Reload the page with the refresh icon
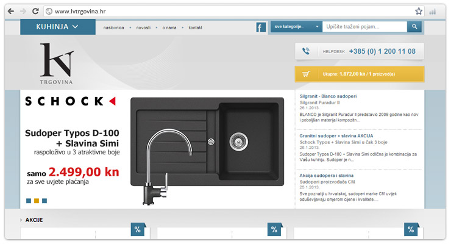This screenshot has height=244, width=451. pos(35,11)
